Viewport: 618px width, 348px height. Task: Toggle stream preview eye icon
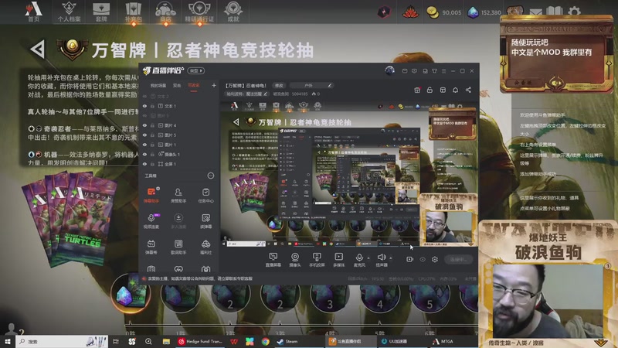pos(423,259)
